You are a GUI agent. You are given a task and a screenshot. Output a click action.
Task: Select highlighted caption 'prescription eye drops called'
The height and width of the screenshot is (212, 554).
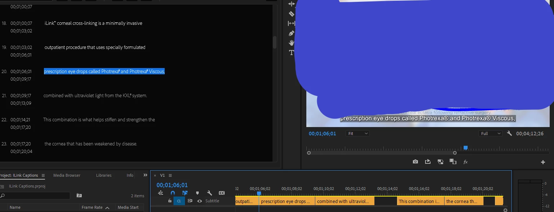click(x=104, y=71)
